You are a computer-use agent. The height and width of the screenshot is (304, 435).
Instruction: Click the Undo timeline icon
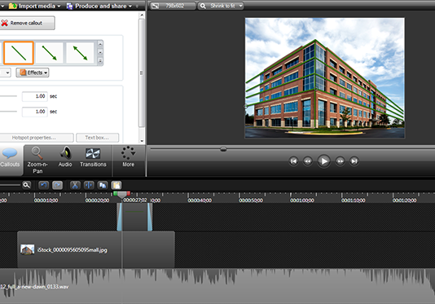pyautogui.click(x=43, y=185)
